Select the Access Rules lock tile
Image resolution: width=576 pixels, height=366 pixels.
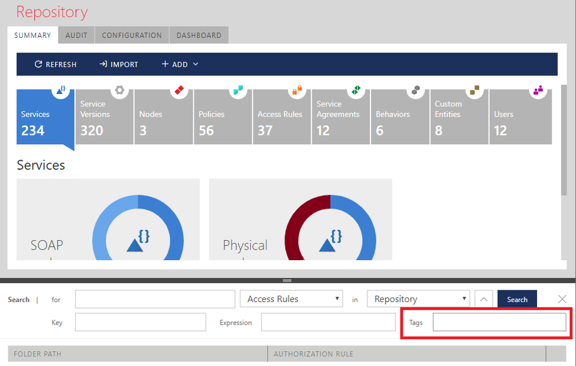coord(282,116)
